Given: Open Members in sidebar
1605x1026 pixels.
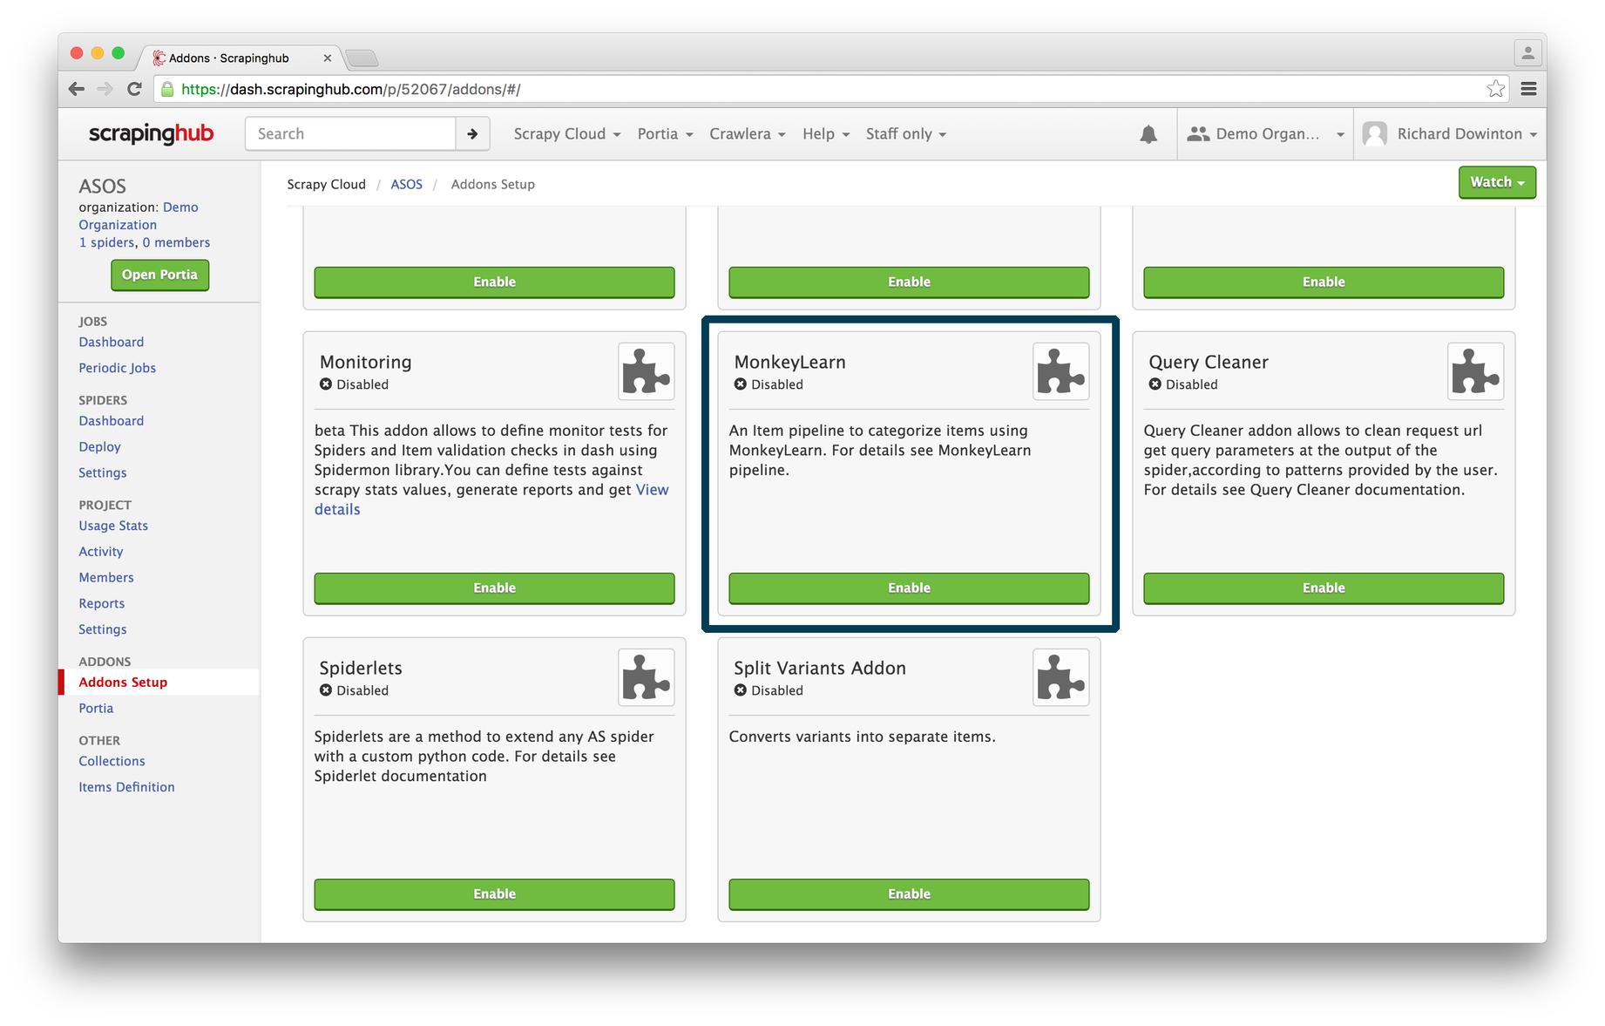Looking at the screenshot, I should (x=106, y=578).
